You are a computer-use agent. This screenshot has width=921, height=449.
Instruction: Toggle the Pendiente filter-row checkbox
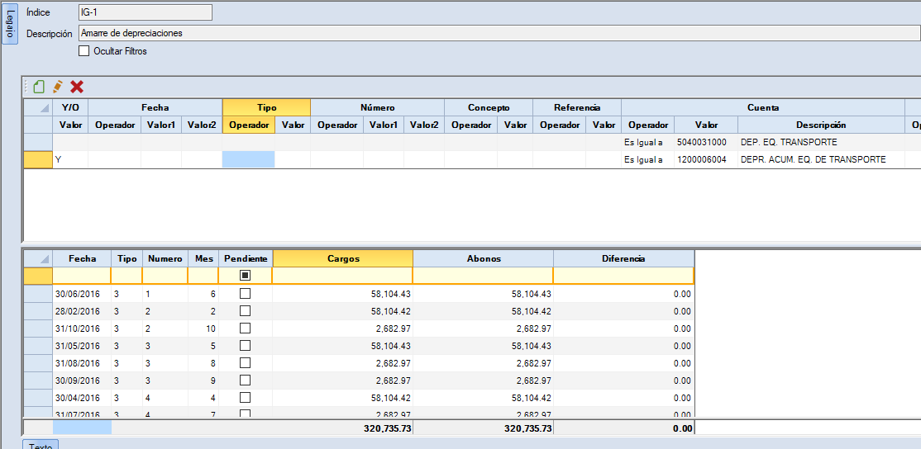click(245, 276)
